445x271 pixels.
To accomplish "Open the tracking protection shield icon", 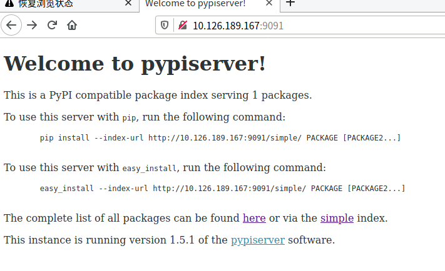I will click(x=165, y=25).
